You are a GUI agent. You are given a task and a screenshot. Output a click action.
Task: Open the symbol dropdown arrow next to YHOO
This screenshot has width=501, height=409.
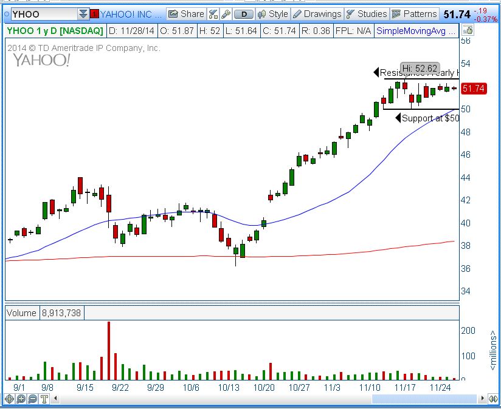pos(83,14)
